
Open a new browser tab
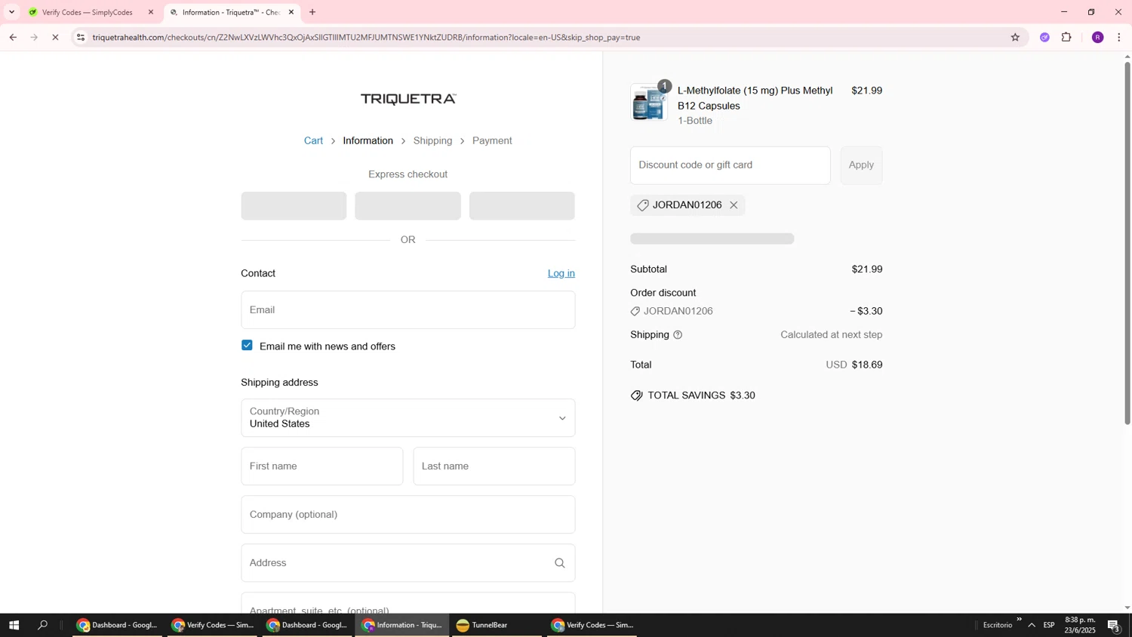tap(312, 12)
